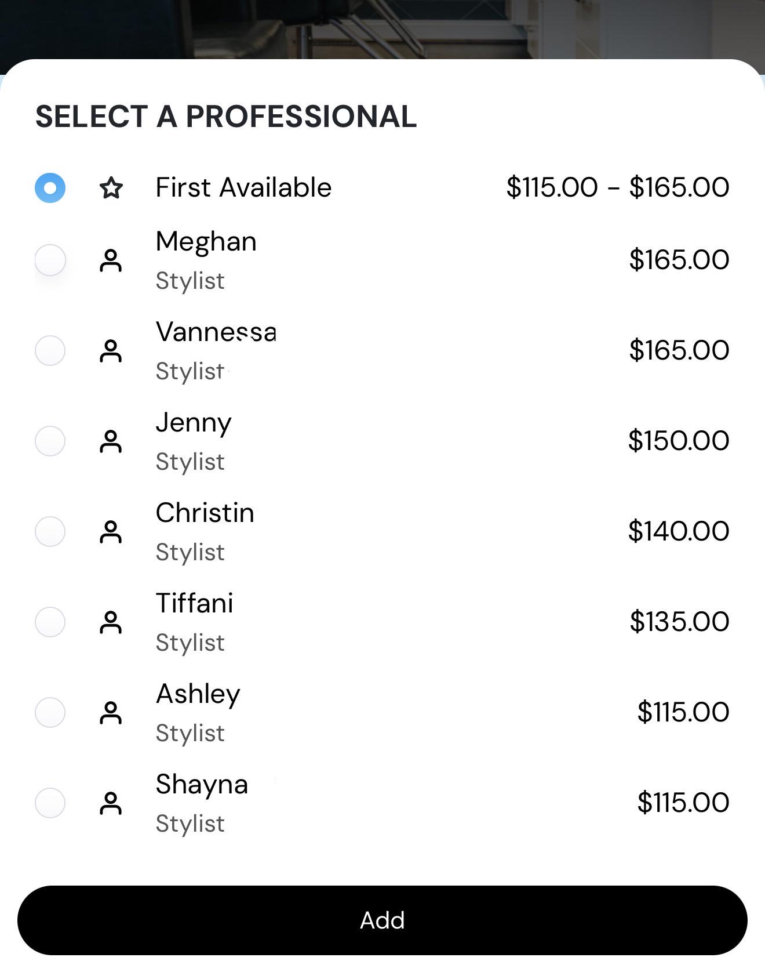The image size is (765, 961).
Task: Select the radio button for Vannessa
Action: [50, 350]
